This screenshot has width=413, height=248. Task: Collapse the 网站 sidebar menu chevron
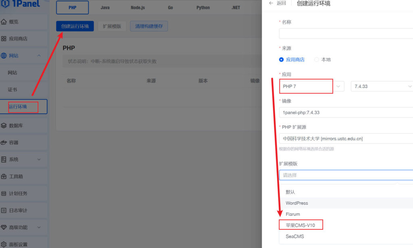pos(39,56)
